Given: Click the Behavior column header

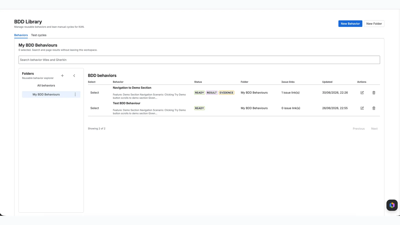Looking at the screenshot, I should pyautogui.click(x=118, y=82).
